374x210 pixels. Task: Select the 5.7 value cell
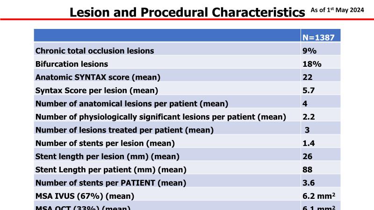coord(309,91)
